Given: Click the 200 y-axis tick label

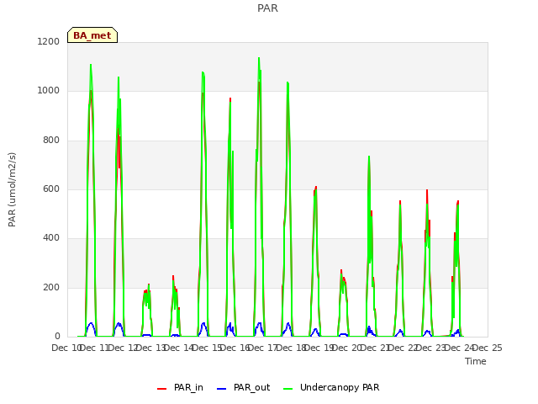Looking at the screenshot, I should 51,287.
